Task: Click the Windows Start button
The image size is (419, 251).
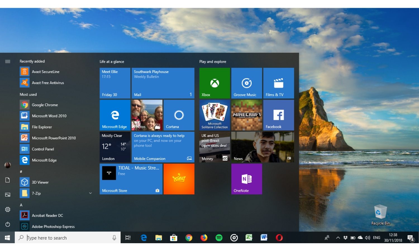Action: click(x=7, y=238)
